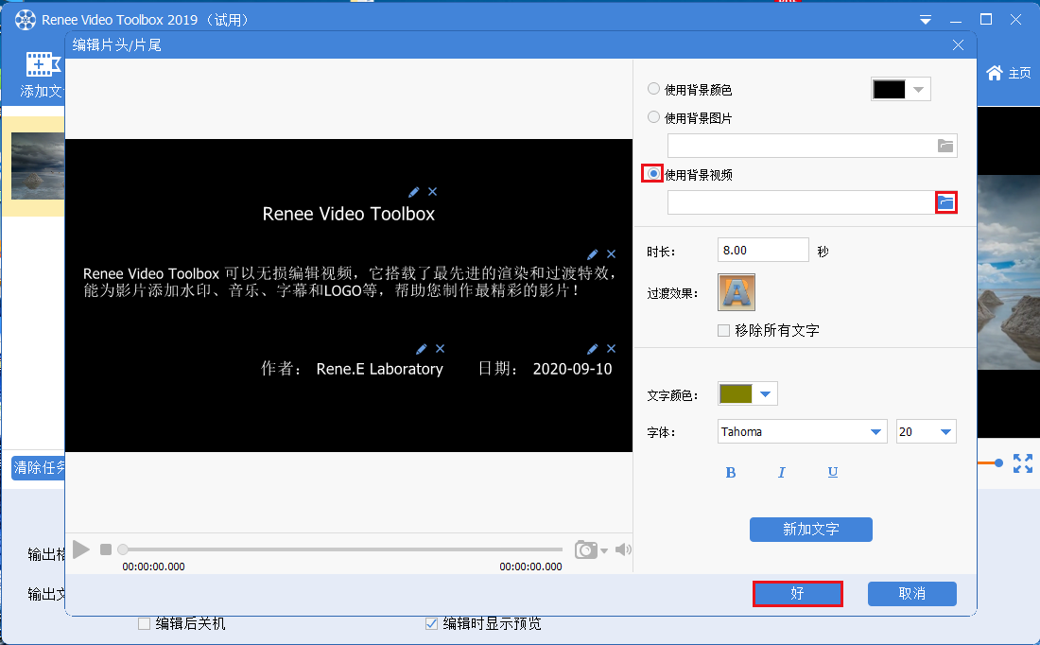Delete the 日期 date text block
The width and height of the screenshot is (1040, 645).
(x=612, y=349)
